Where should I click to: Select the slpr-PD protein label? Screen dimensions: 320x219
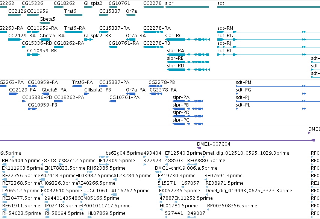pyautogui.click(x=181, y=113)
